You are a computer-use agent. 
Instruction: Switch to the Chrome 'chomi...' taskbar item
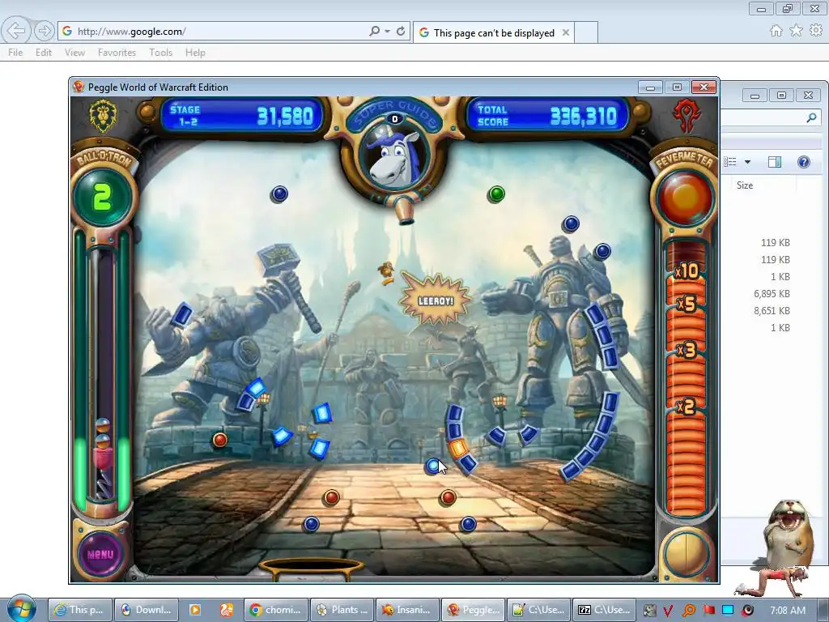pyautogui.click(x=277, y=610)
